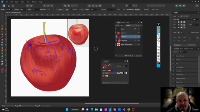Image resolution: width=200 pixels, height=112 pixels.
Task: Toggle the Wet Edges checkbox
Action: 143,10
